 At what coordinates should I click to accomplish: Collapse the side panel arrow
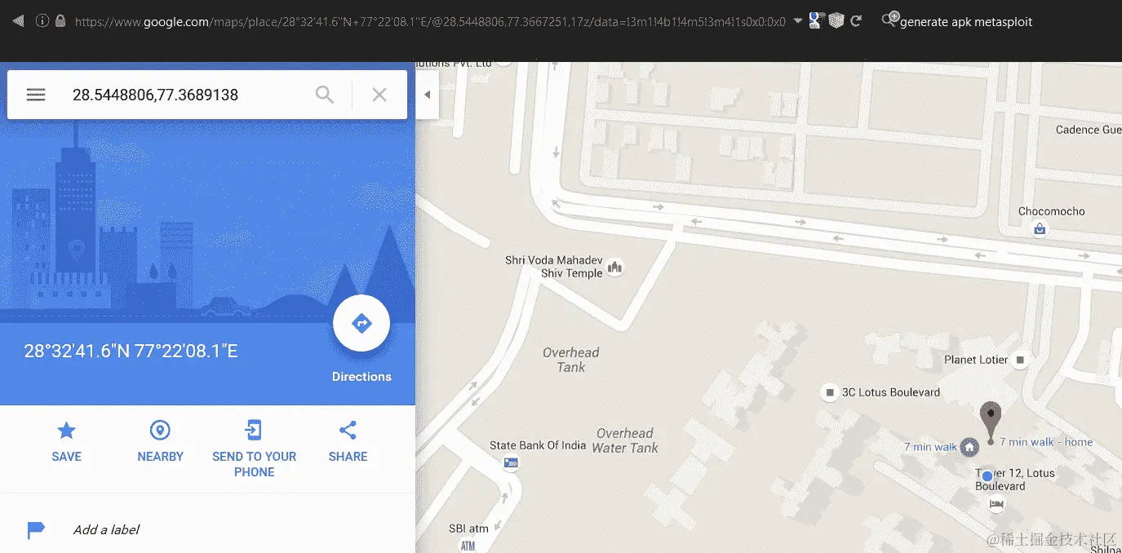[427, 95]
